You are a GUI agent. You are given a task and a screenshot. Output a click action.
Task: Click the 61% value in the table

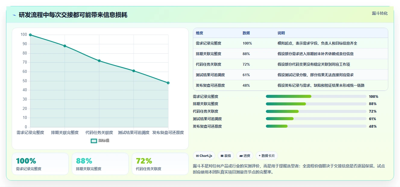click(246, 75)
